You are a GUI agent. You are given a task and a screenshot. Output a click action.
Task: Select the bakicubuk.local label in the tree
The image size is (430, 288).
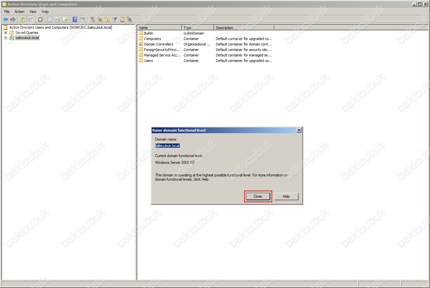(x=27, y=38)
